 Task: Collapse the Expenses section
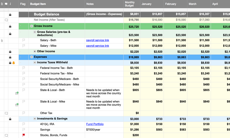coord(32,57)
